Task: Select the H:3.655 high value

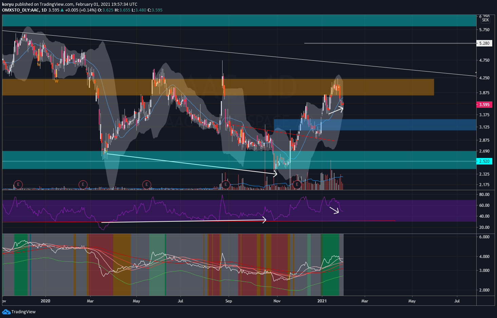Action: point(122,10)
